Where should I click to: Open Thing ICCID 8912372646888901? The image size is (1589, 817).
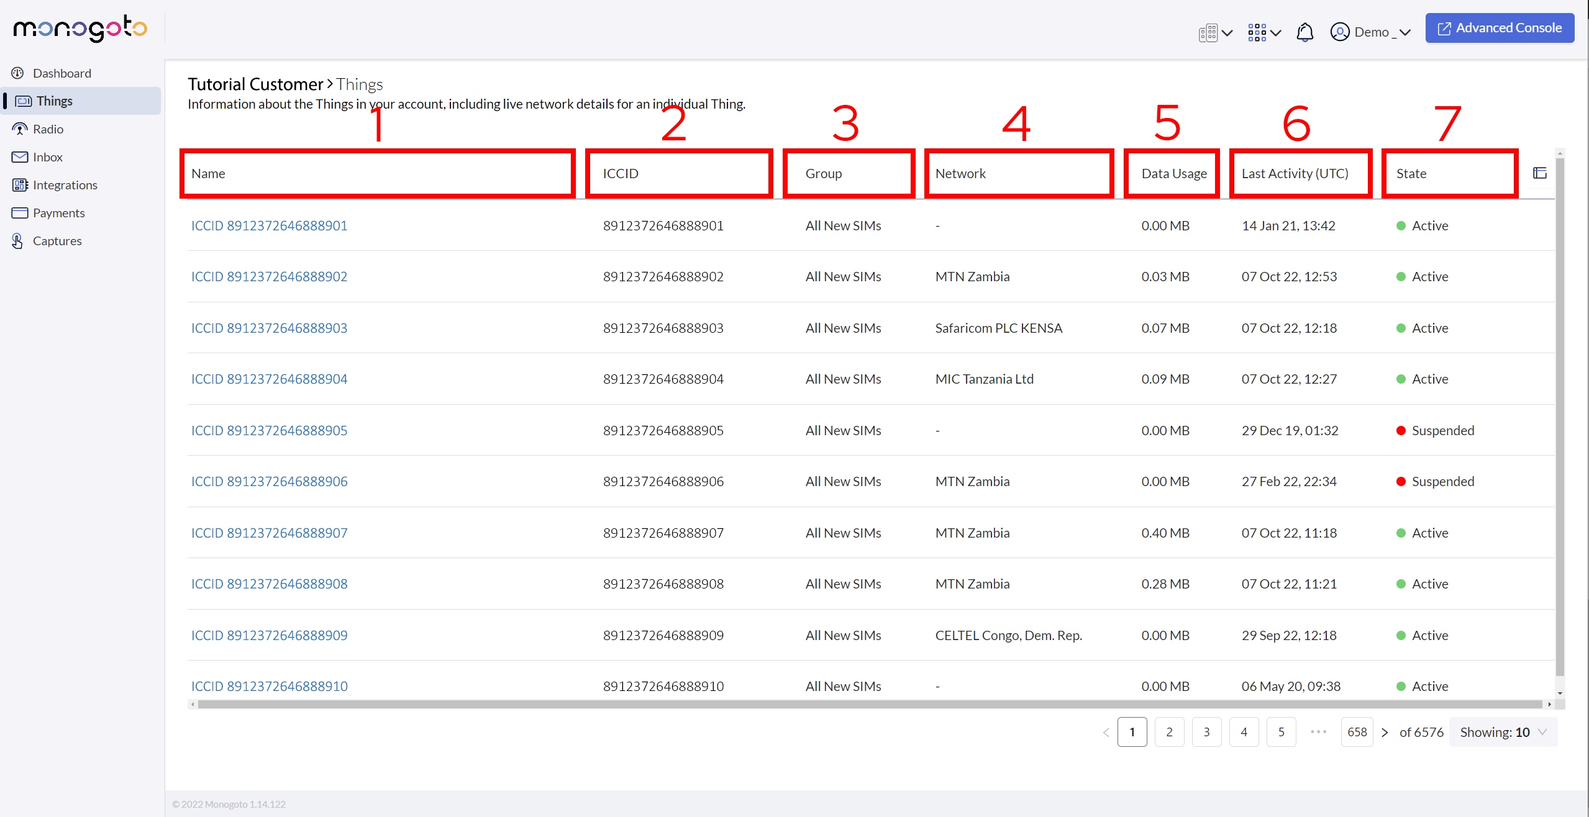point(269,226)
